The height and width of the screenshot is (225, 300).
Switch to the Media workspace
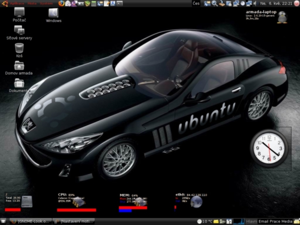tap(286, 221)
